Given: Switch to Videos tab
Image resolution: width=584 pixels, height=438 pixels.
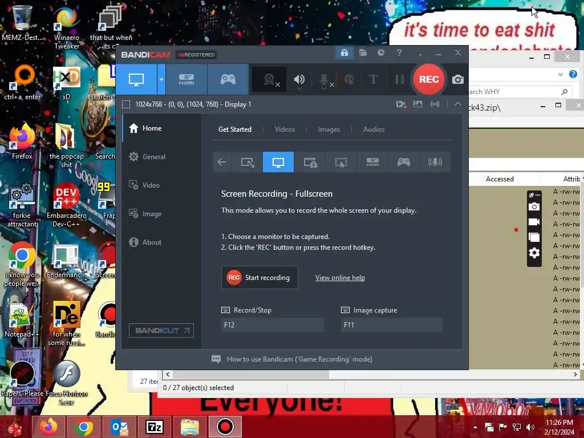Looking at the screenshot, I should (285, 129).
